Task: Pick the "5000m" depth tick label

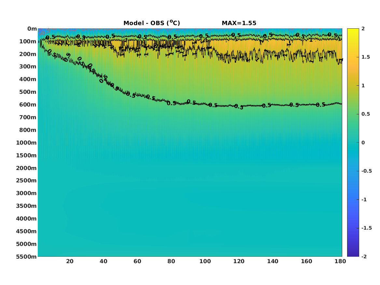Action: coord(26,244)
